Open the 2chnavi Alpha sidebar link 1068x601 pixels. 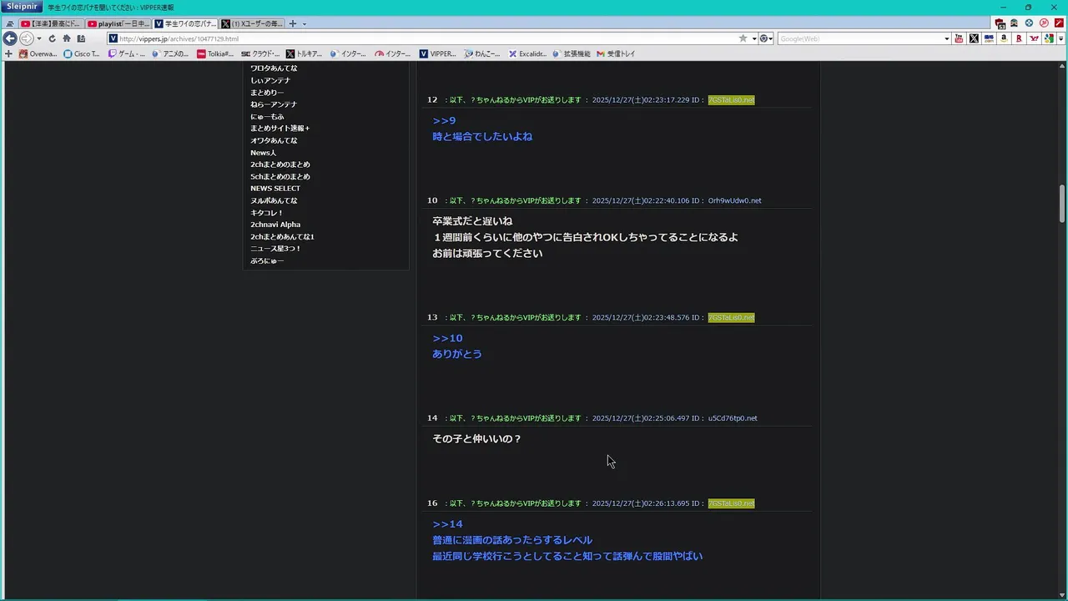[x=275, y=225]
